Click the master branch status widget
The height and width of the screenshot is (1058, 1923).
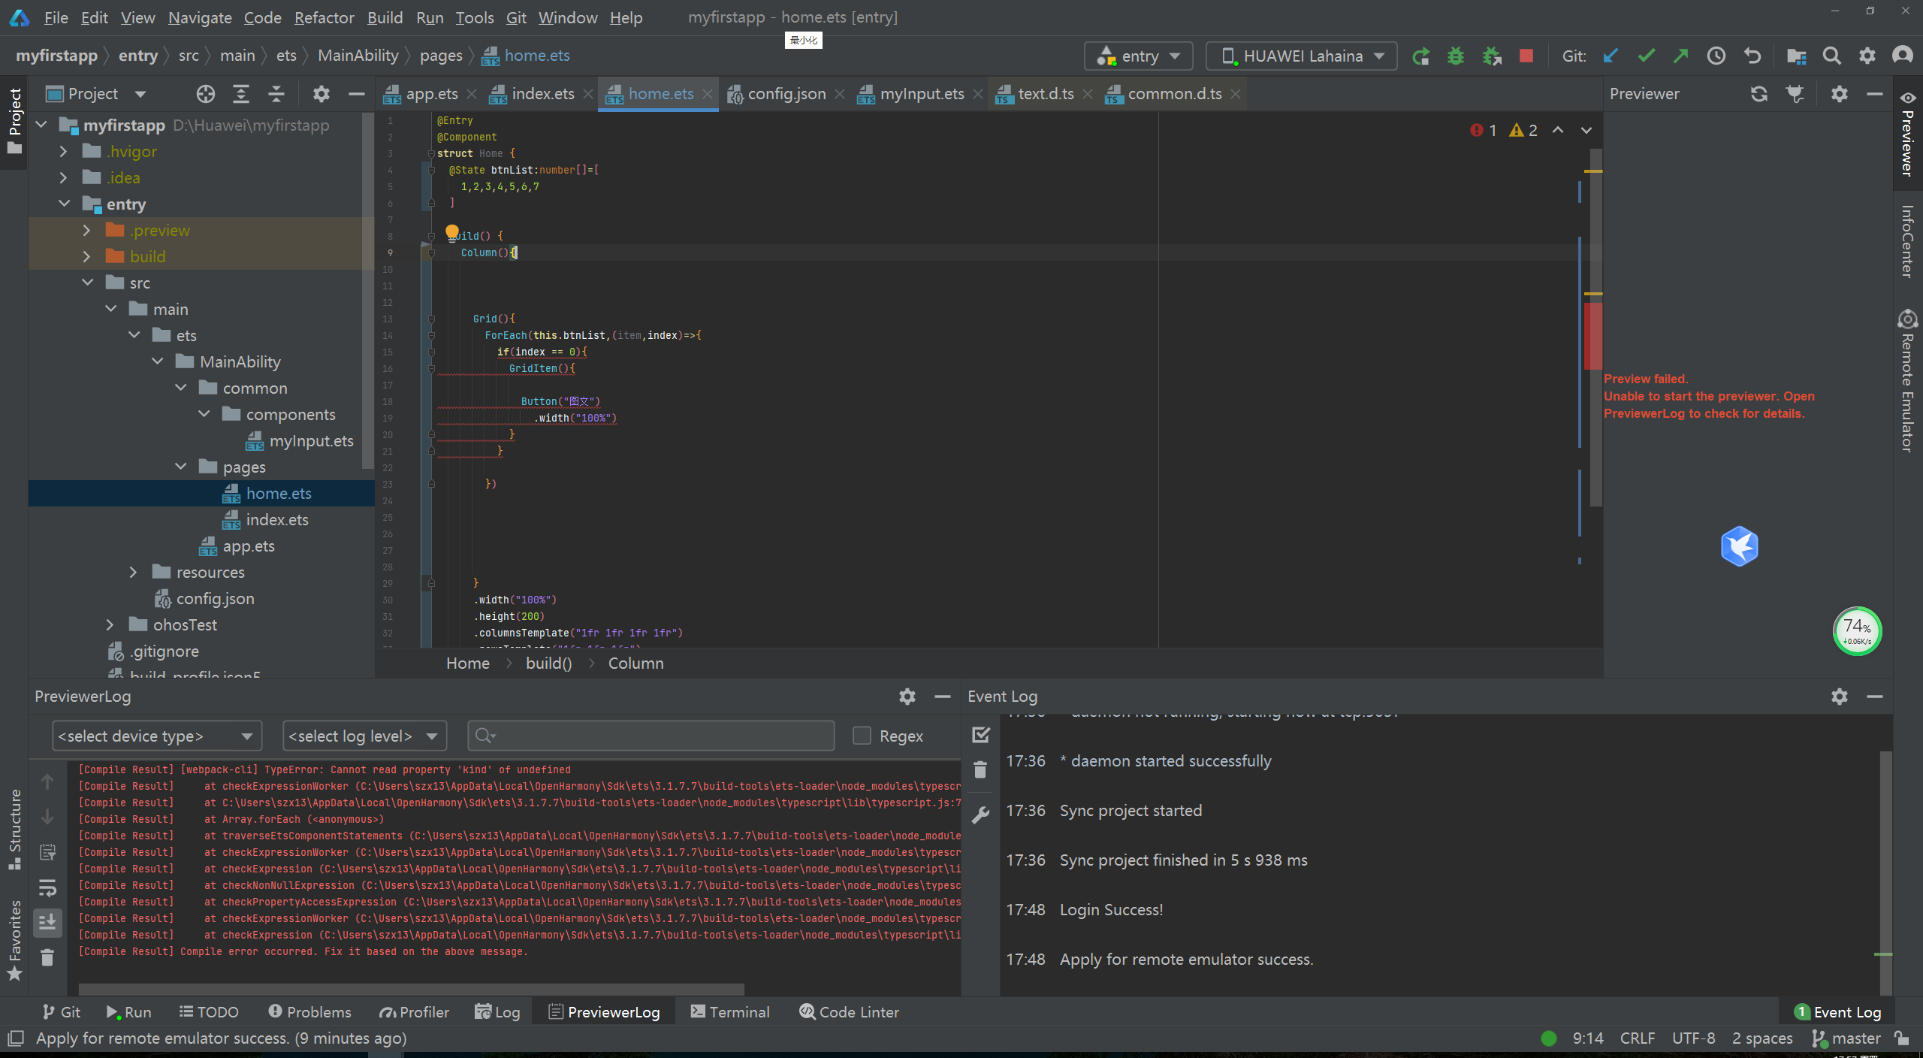pos(1846,1038)
